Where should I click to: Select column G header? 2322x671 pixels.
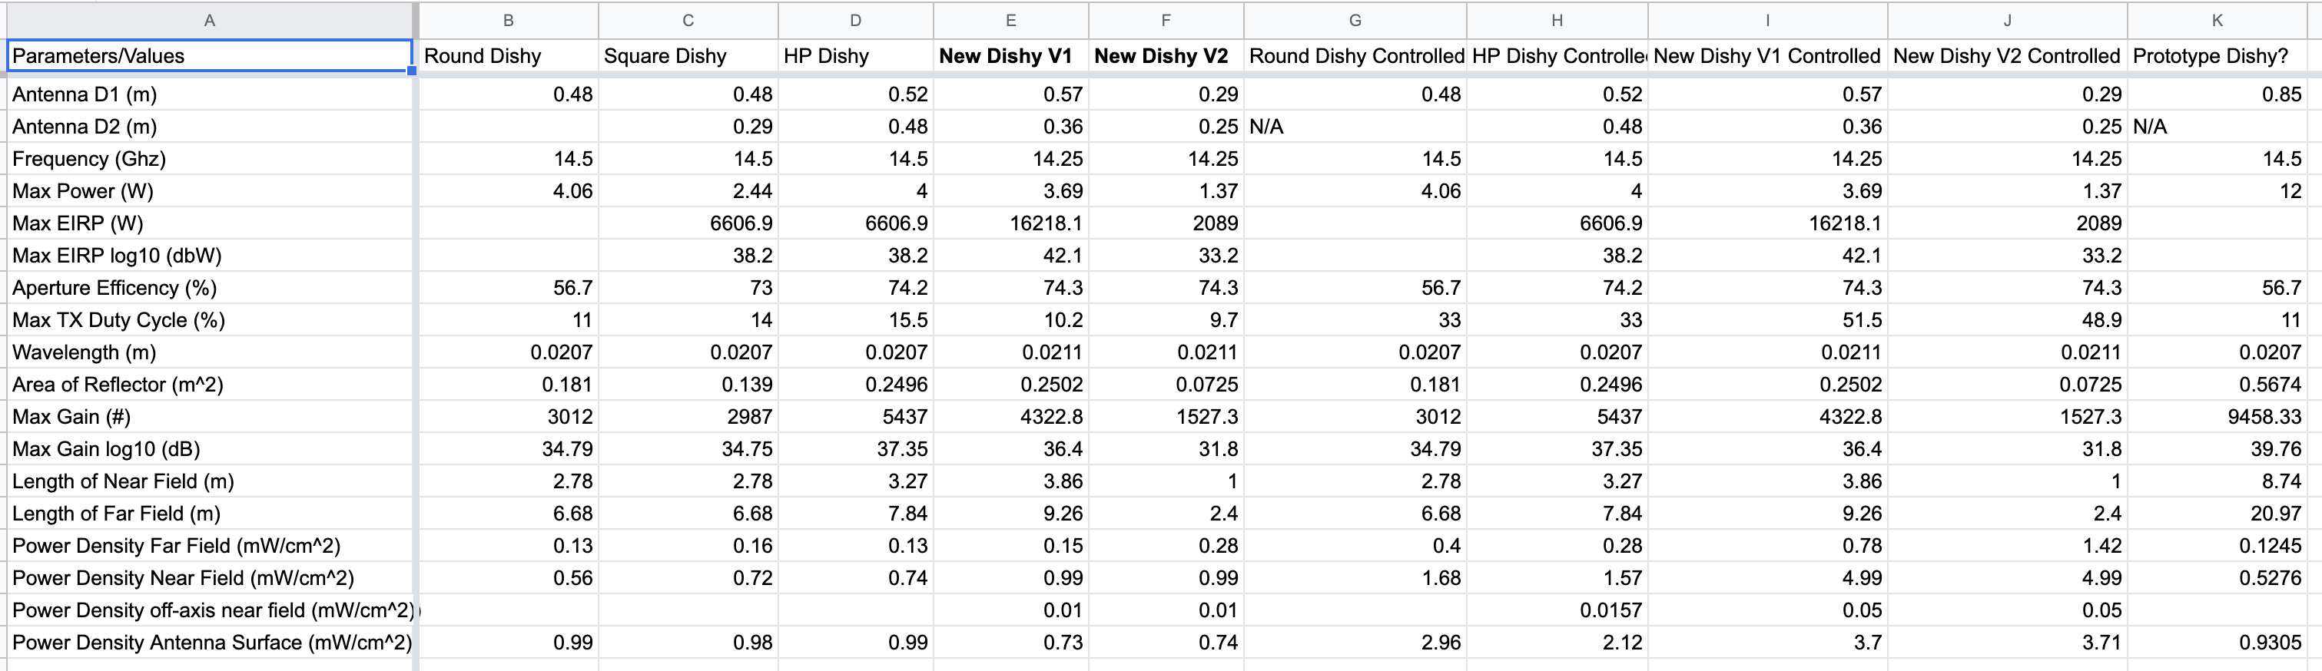[1354, 20]
